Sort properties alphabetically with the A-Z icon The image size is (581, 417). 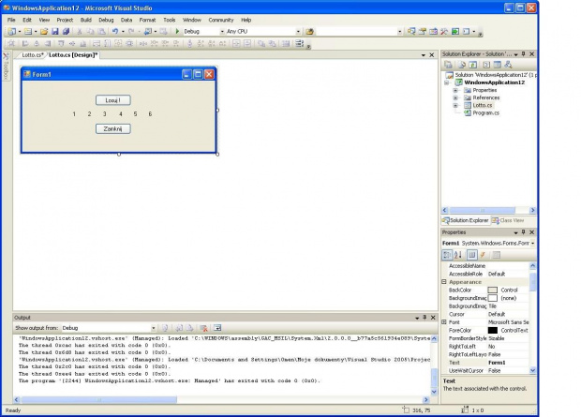(x=458, y=255)
